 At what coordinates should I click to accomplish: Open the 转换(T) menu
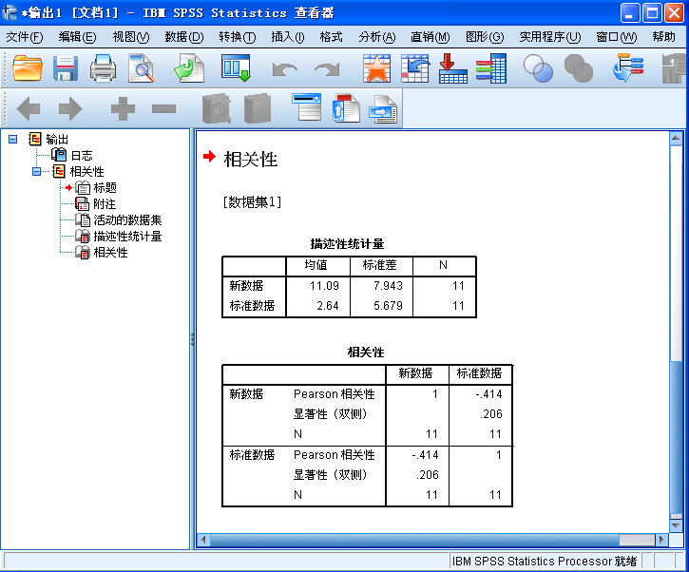[238, 37]
